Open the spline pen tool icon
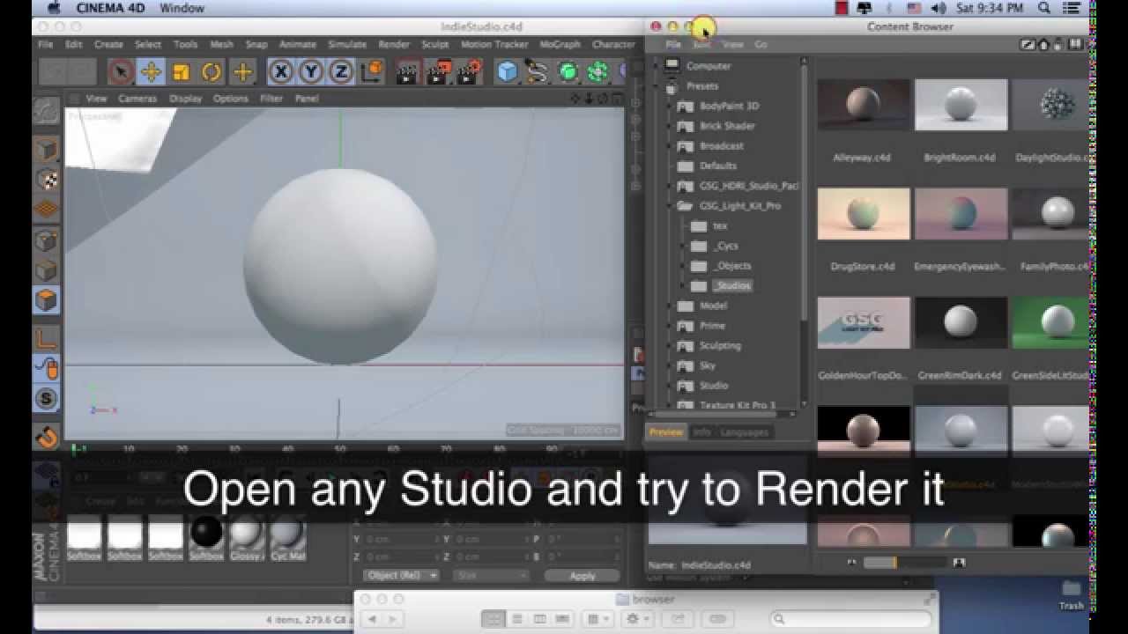 pyautogui.click(x=538, y=71)
